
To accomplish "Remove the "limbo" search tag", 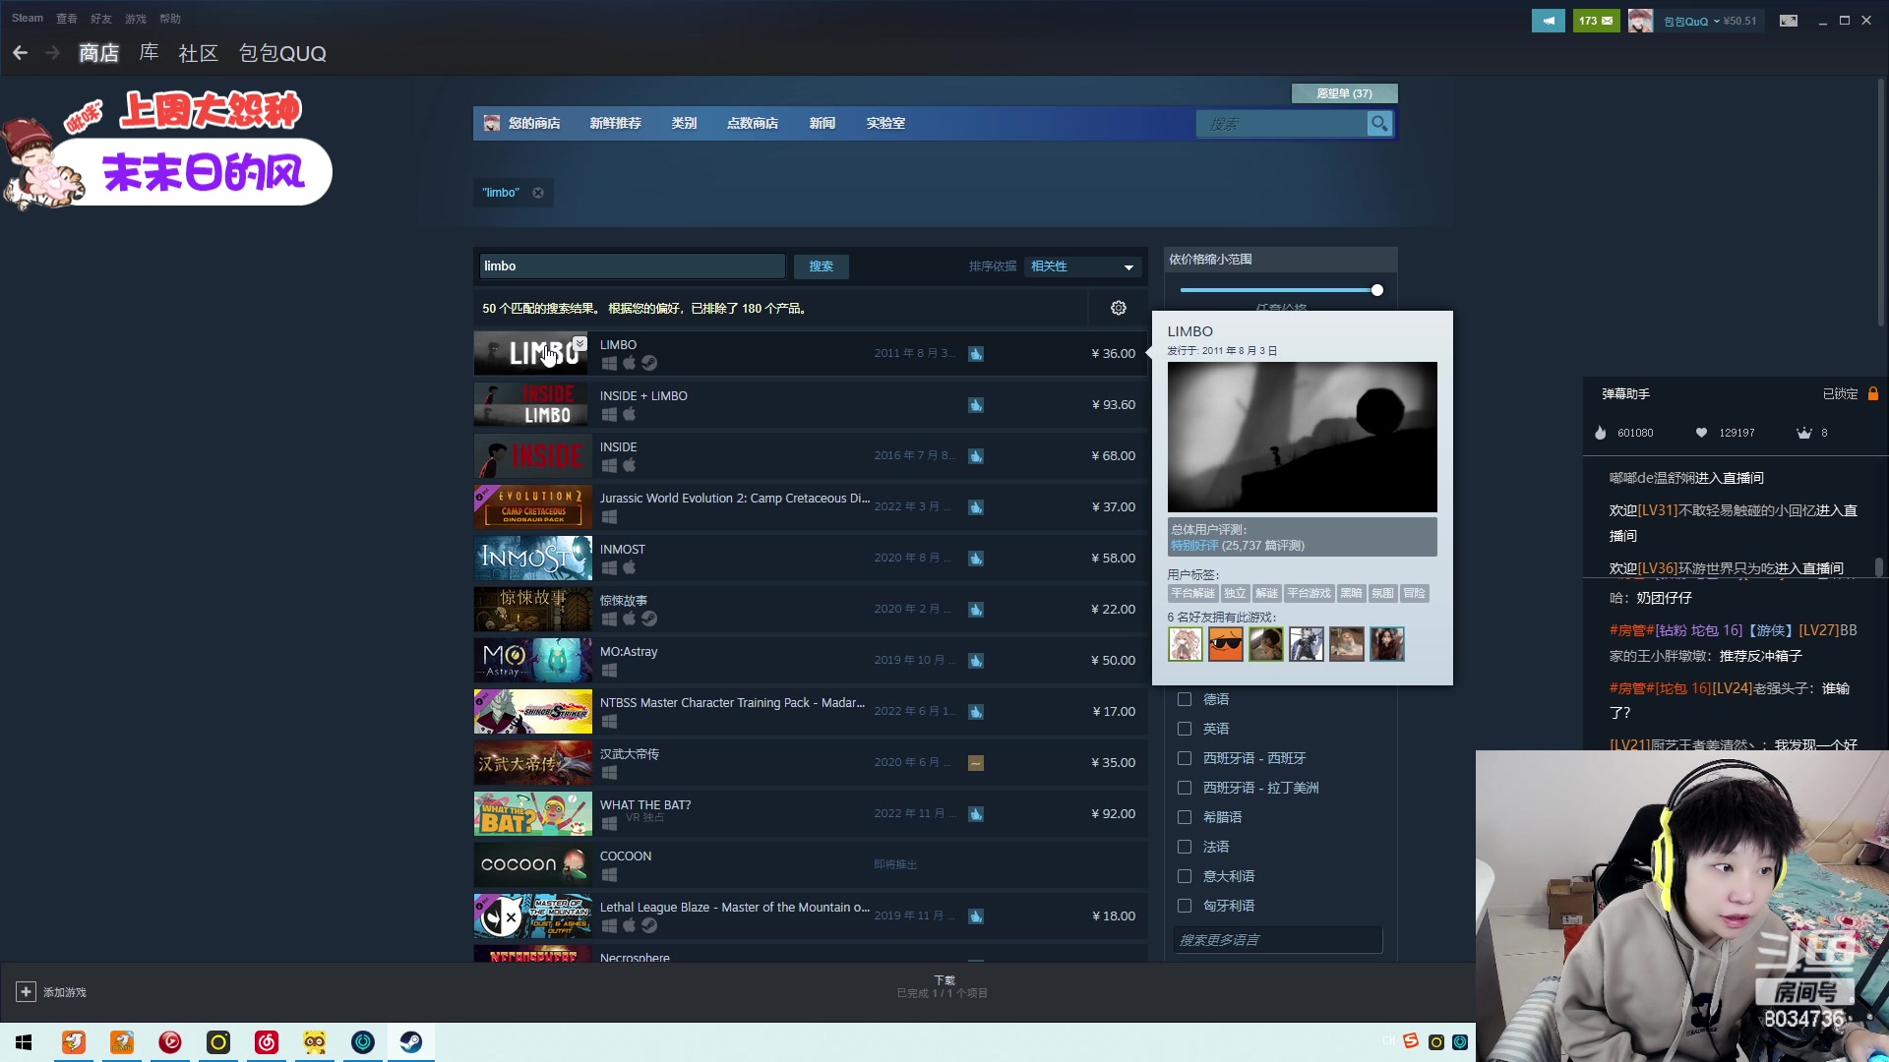I will (538, 193).
